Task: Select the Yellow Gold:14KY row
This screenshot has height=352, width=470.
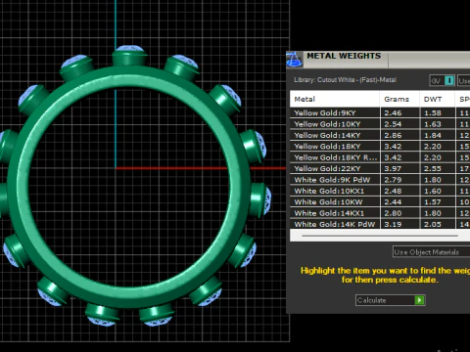Action: click(380, 135)
